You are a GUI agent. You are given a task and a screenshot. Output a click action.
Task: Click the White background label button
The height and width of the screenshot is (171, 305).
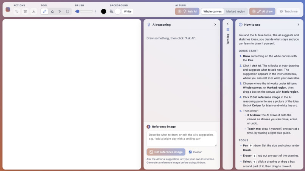coord(128,11)
